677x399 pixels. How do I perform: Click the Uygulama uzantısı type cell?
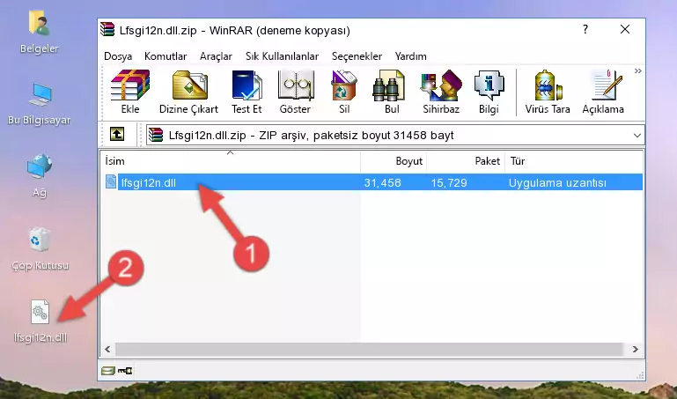[x=557, y=182]
